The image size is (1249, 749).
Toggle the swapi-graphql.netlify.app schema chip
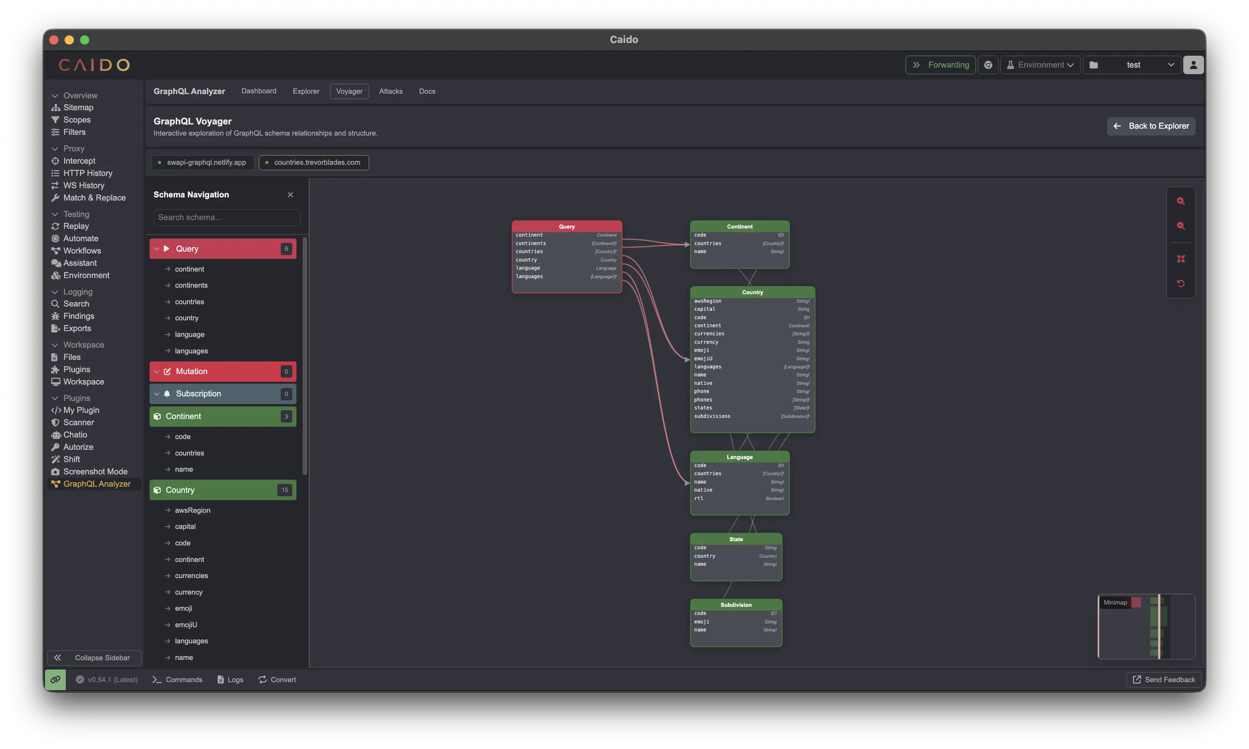click(x=202, y=162)
